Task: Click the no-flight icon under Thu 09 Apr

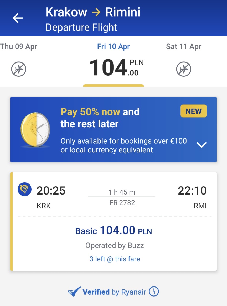Action: click(19, 69)
